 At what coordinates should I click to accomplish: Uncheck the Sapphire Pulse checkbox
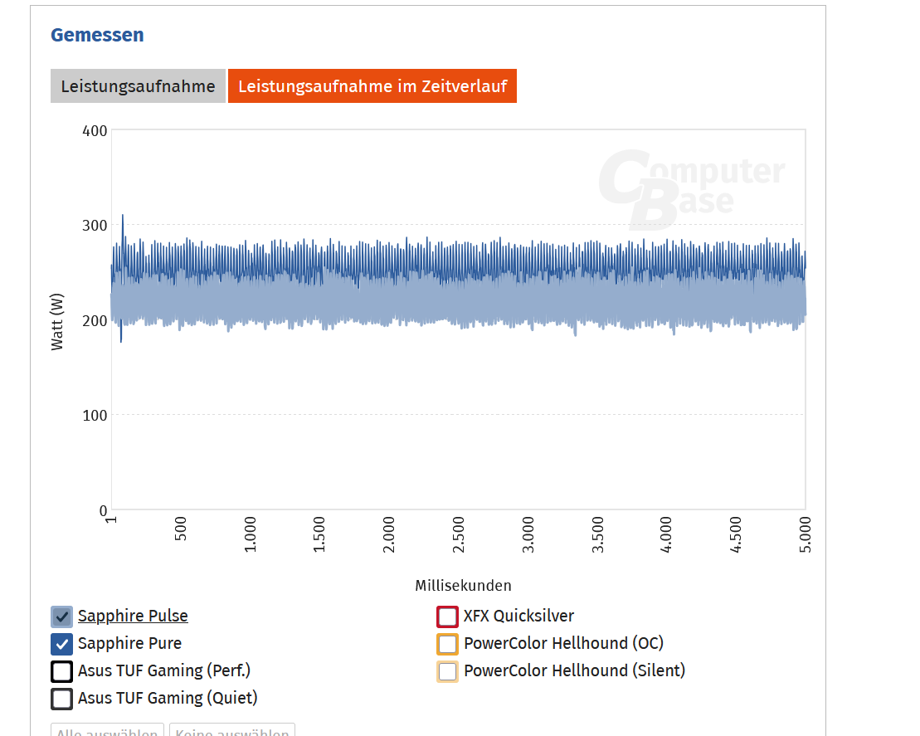pos(61,617)
